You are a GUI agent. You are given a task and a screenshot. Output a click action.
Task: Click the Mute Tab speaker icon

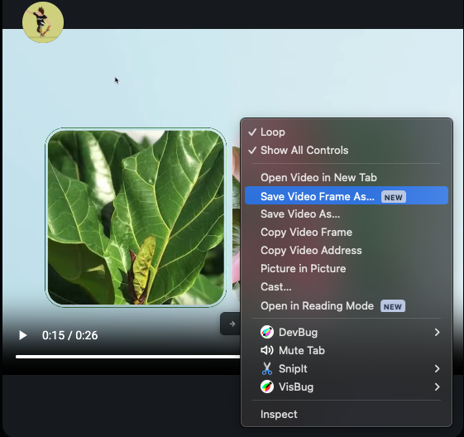coord(266,351)
